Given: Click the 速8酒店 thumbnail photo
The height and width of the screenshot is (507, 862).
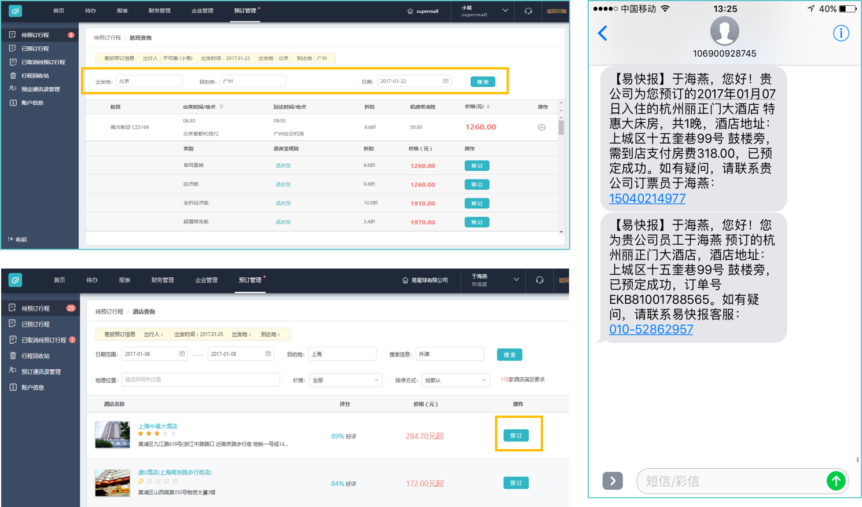Looking at the screenshot, I should point(112,483).
